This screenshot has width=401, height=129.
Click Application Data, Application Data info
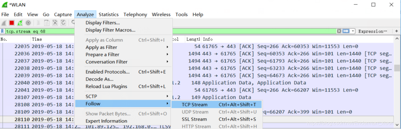(x=254, y=83)
